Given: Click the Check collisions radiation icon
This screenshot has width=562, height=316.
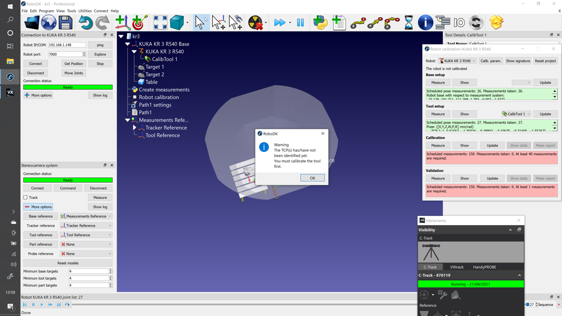Looking at the screenshot, I should (x=255, y=22).
